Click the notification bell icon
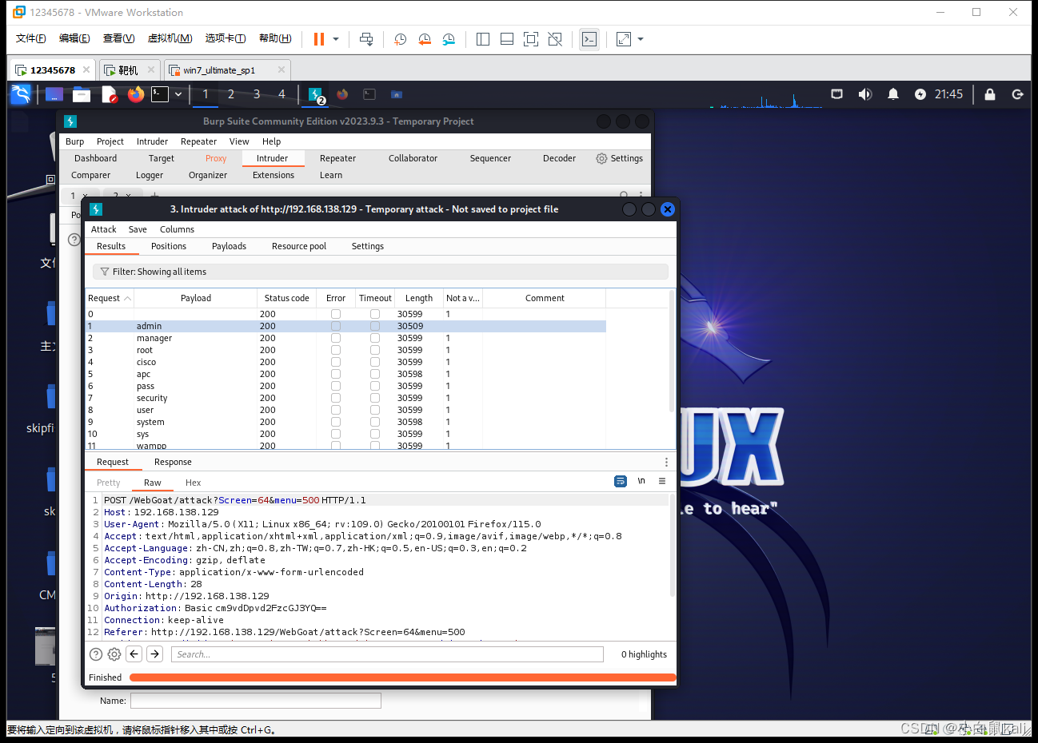The image size is (1038, 743). tap(893, 94)
